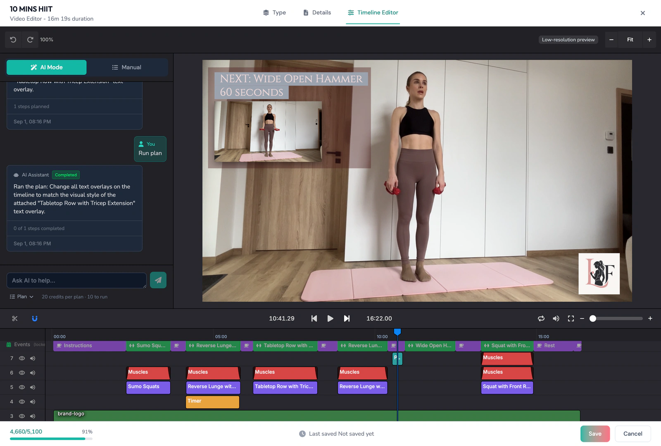Select the Sumo Squats purple clip
This screenshot has width=661, height=446.
tap(148, 387)
